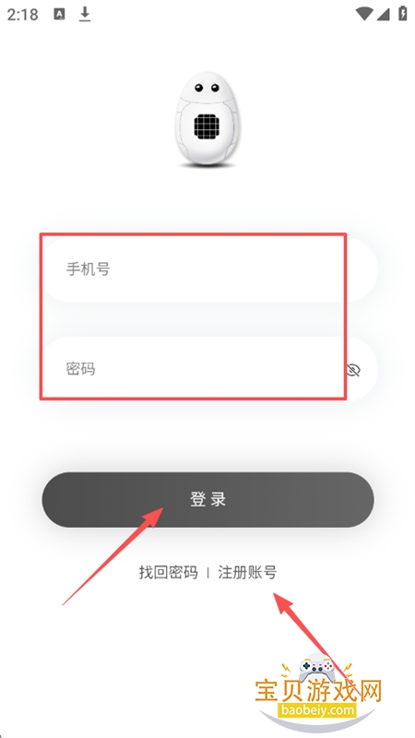Tap the black grid on robot's belly
The width and height of the screenshot is (415, 738).
207,126
